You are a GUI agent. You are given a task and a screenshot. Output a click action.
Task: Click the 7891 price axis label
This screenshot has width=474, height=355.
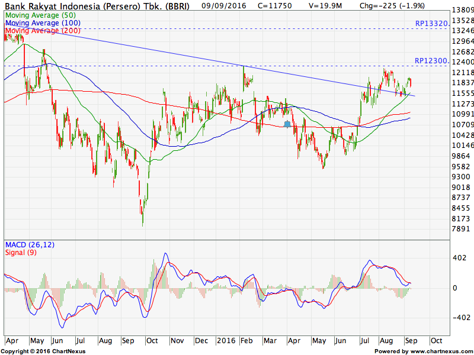[461, 229]
